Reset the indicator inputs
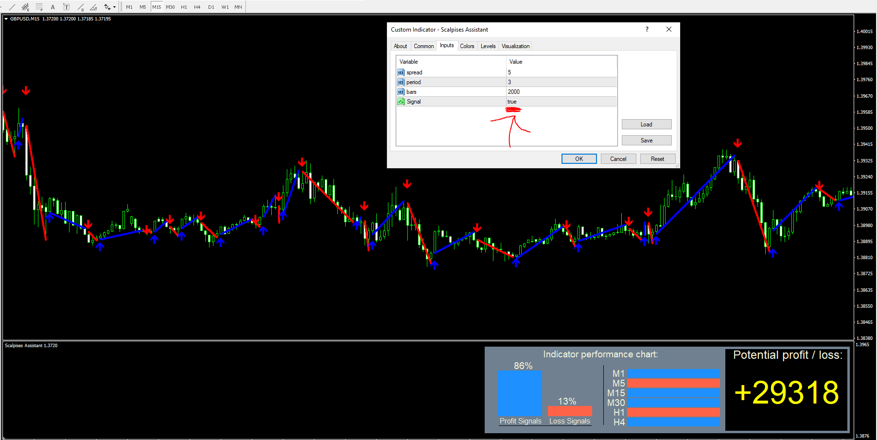Image resolution: width=877 pixels, height=440 pixels. (658, 159)
